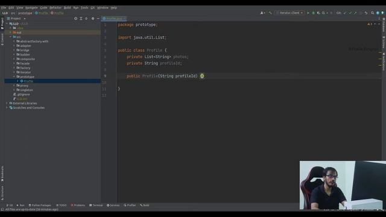Screen dimensions: 386x217
Task: Open the File menu
Action: [x=4, y=8]
